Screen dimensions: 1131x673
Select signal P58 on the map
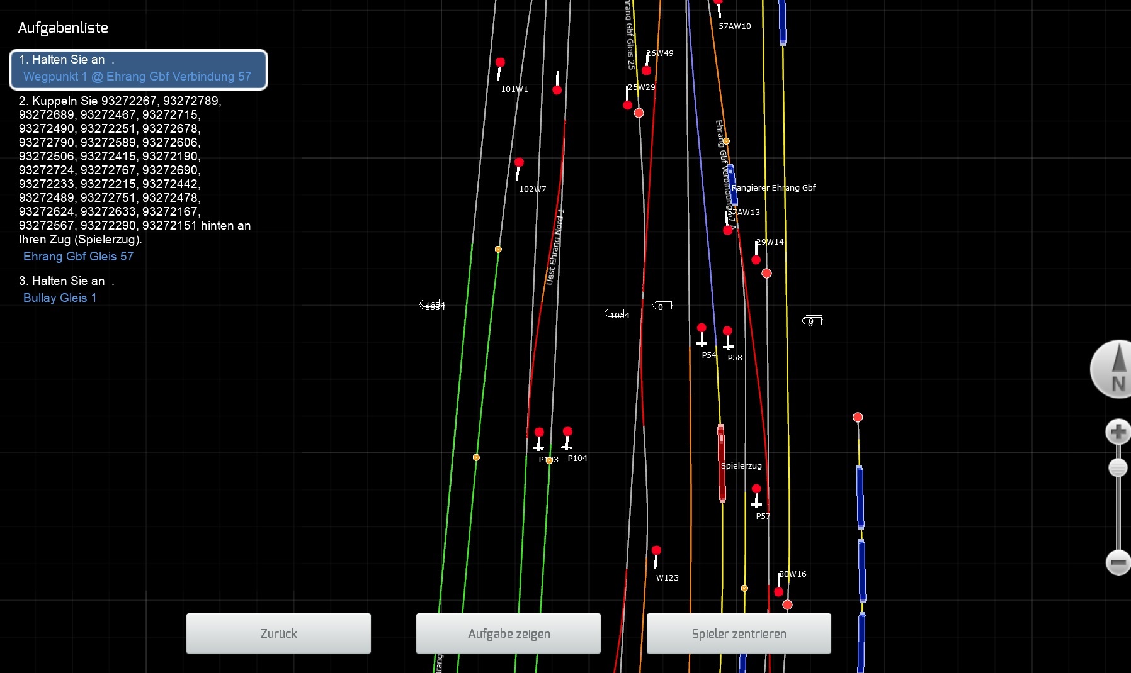(727, 331)
